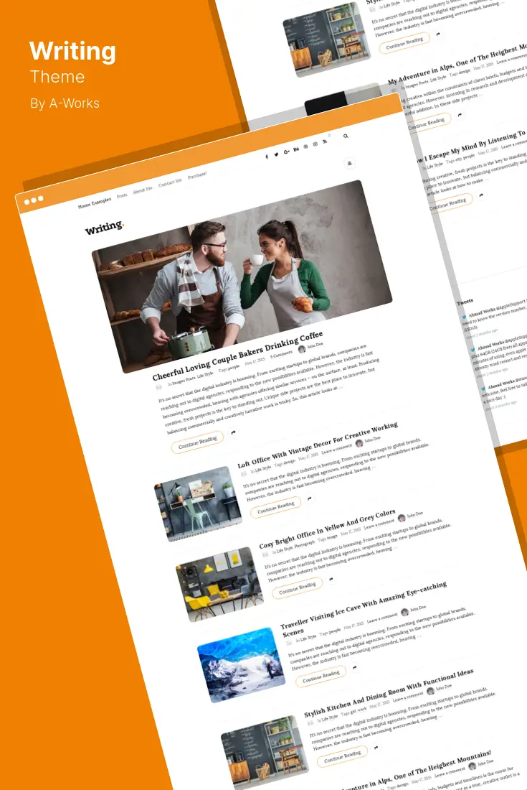The height and width of the screenshot is (790, 527).
Task: Open the bakers couple featured image
Action: pos(242,276)
